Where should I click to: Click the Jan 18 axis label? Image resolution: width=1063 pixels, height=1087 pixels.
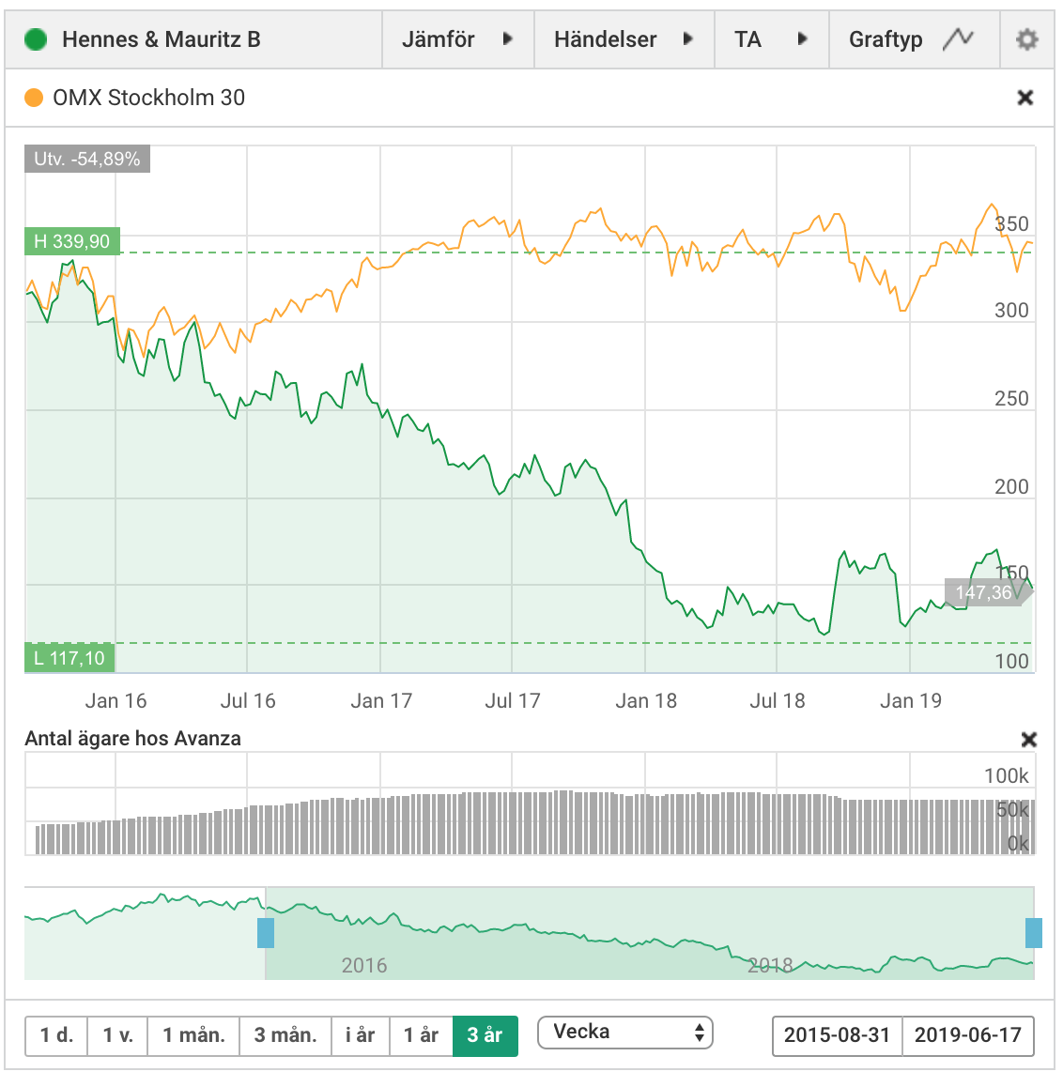click(646, 701)
